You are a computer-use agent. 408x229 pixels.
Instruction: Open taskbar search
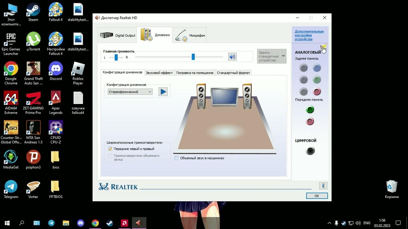pyautogui.click(x=22, y=223)
